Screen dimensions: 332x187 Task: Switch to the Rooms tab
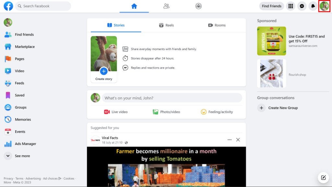point(217,25)
